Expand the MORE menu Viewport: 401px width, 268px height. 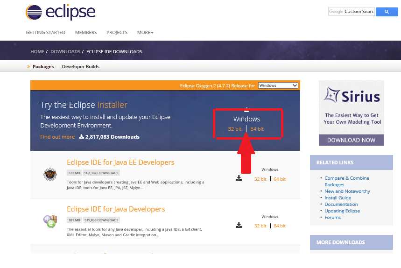(x=145, y=33)
